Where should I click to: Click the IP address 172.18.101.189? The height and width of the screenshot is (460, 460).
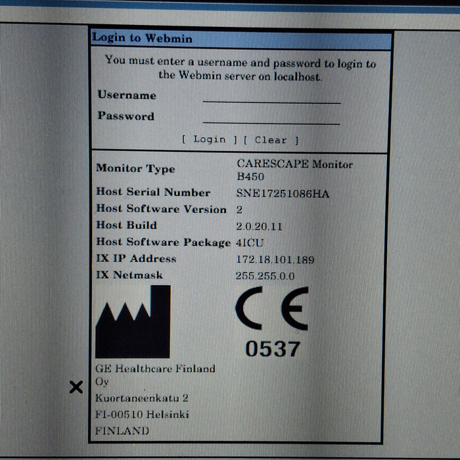pos(275,260)
